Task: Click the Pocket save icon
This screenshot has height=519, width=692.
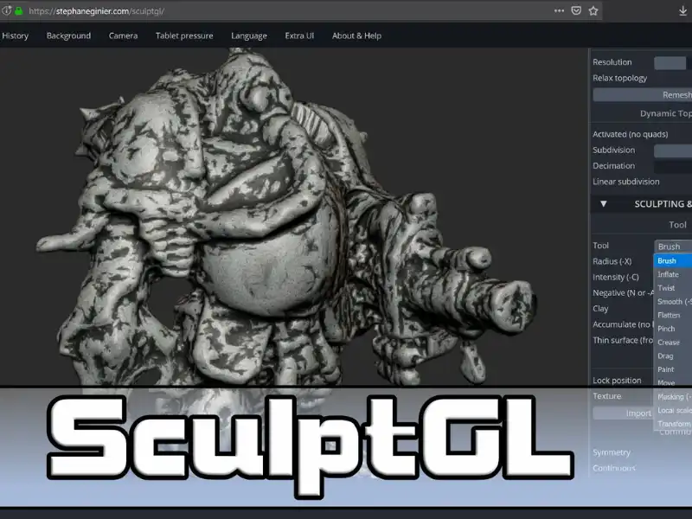Action: pyautogui.click(x=576, y=11)
